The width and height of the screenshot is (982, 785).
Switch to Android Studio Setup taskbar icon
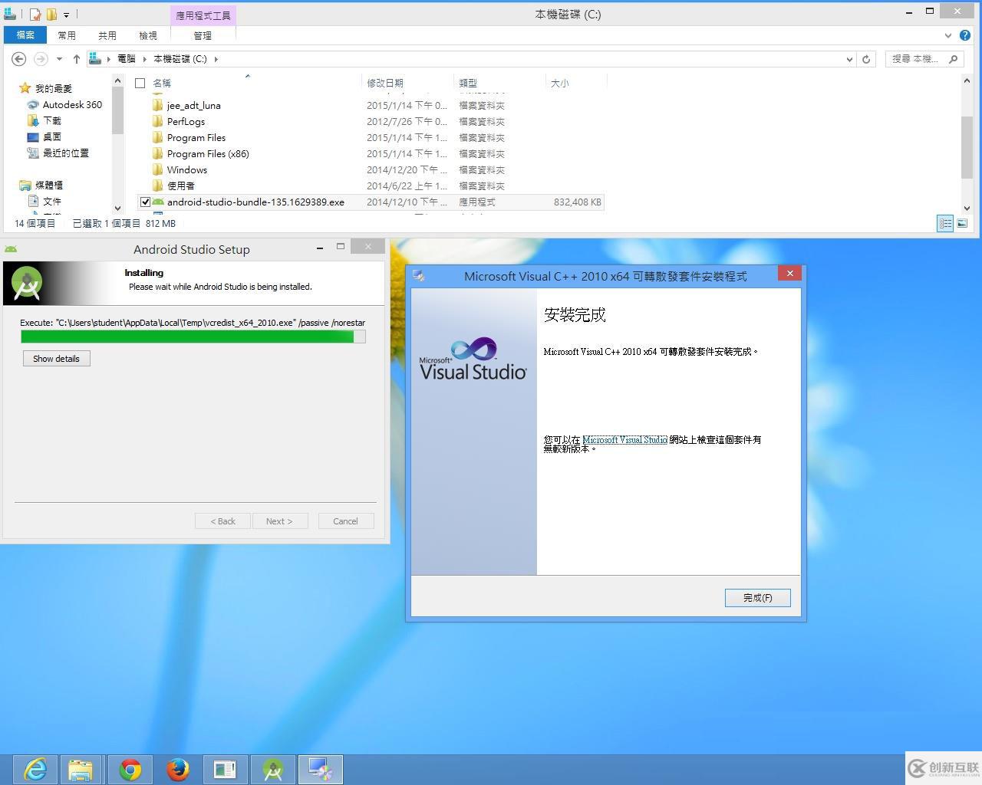pyautogui.click(x=273, y=769)
